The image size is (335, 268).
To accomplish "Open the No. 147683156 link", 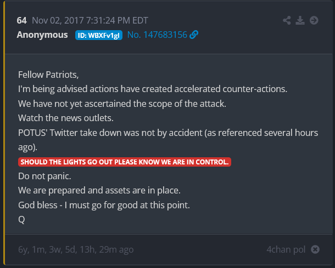I will pos(157,35).
